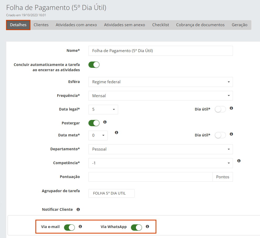Go to the Checklist tab

click(161, 25)
